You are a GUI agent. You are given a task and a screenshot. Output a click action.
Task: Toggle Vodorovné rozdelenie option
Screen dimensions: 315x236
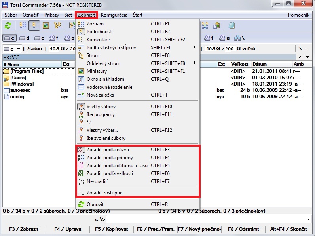click(x=138, y=87)
